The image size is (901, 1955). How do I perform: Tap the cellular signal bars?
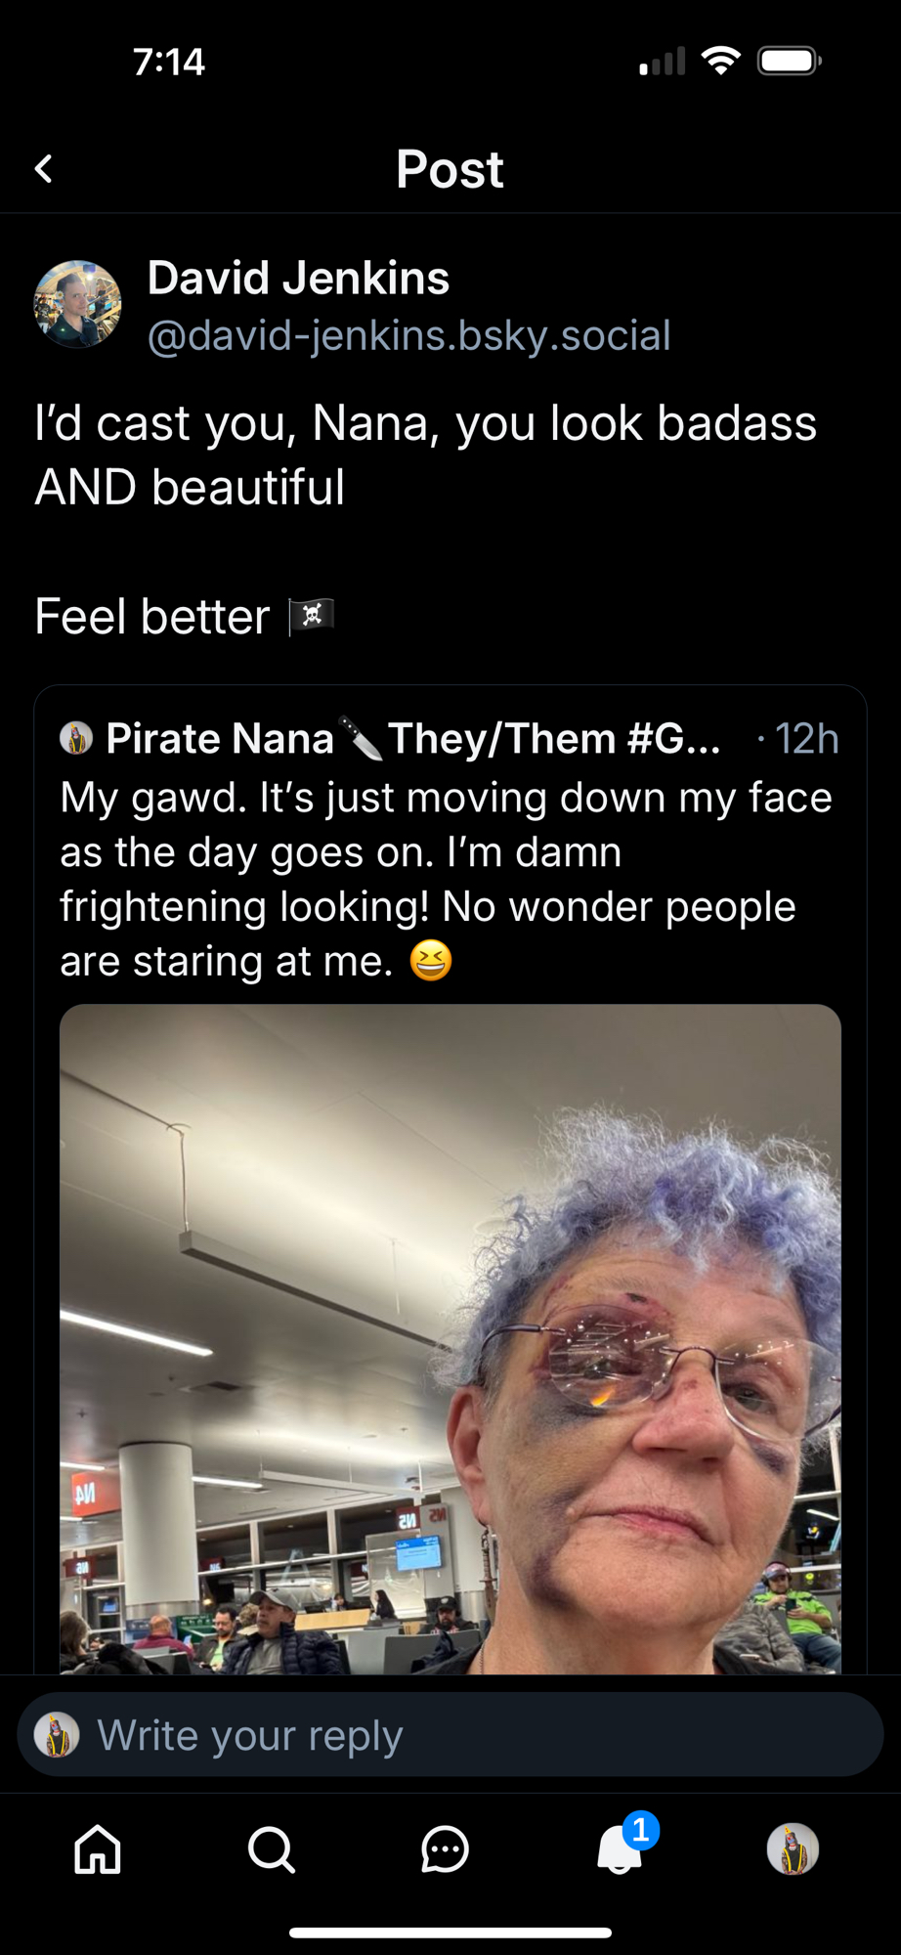pos(663,64)
